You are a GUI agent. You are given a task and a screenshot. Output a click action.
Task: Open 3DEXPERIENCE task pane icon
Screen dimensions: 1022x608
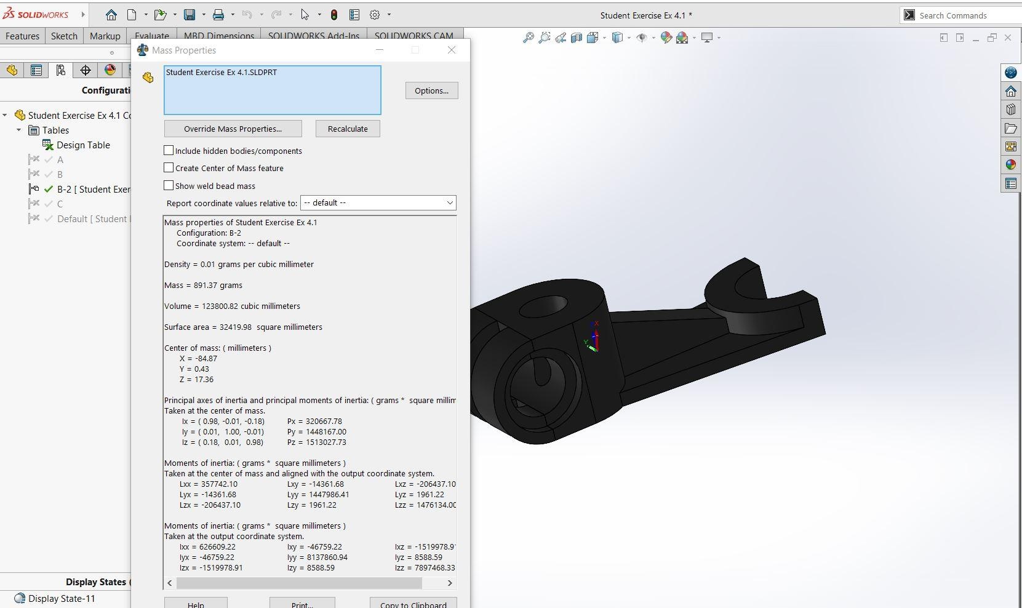pos(1011,73)
